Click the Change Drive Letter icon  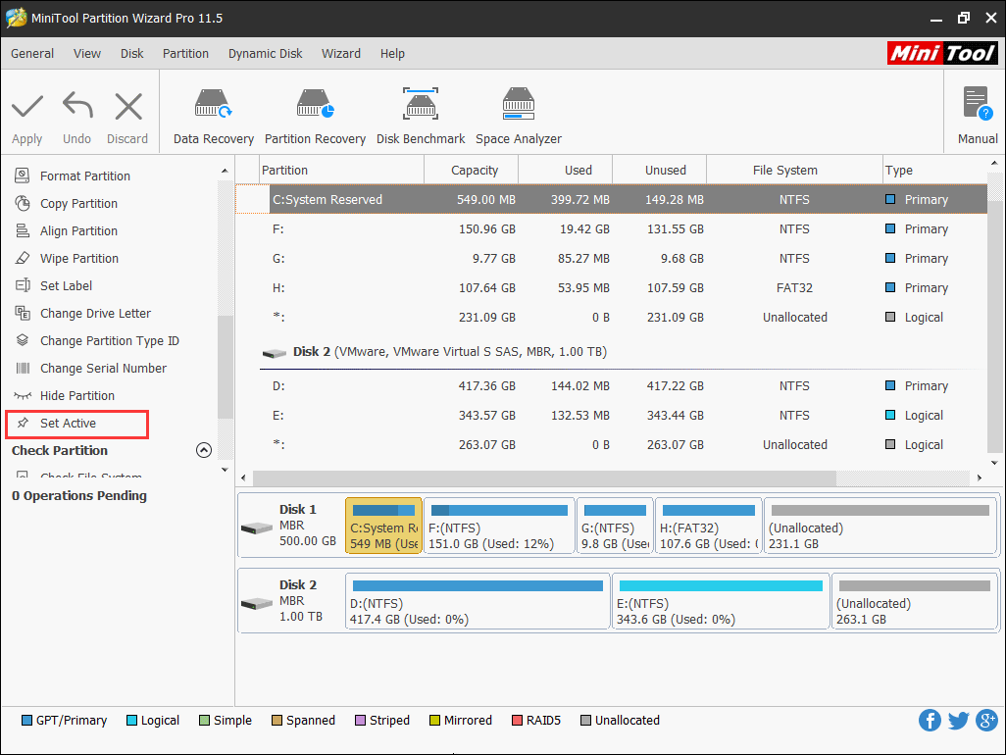pos(23,313)
